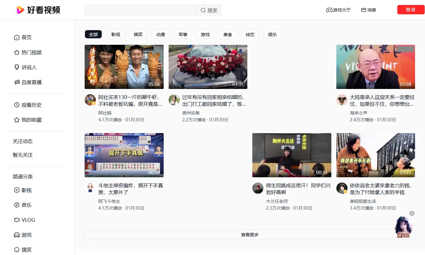Play the classroom dance 00:35 thumbnail
Viewport: 425px width, 255px height.
(292, 155)
